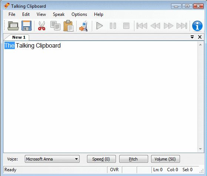
Task: Click the Voice: label
Action: 13,159
